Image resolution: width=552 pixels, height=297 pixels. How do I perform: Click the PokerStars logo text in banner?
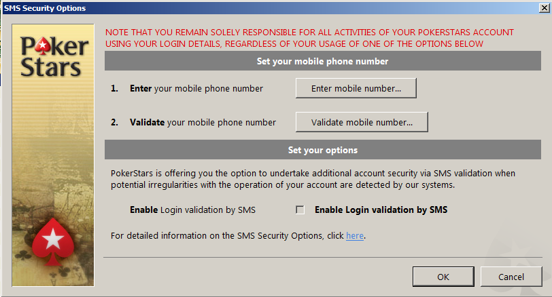pyautogui.click(x=54, y=56)
